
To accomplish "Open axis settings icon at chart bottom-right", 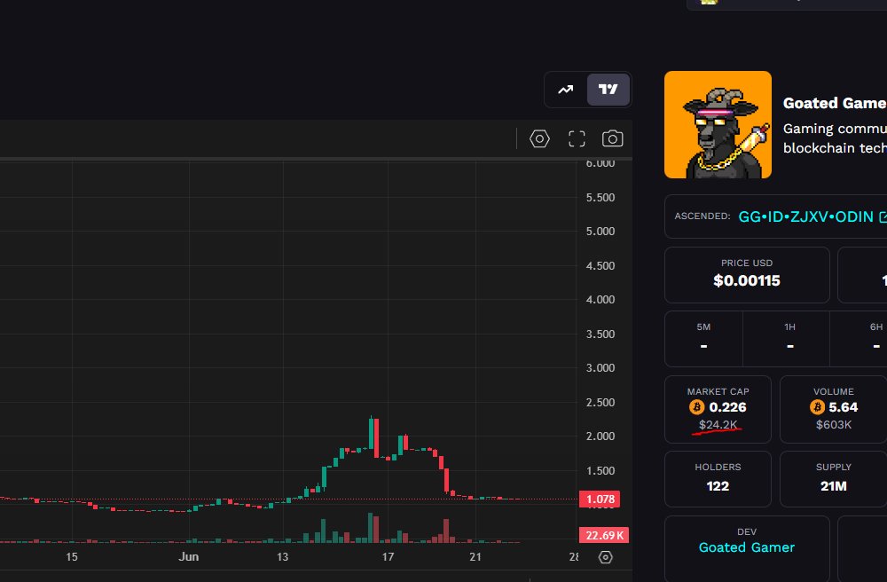I will pos(605,557).
